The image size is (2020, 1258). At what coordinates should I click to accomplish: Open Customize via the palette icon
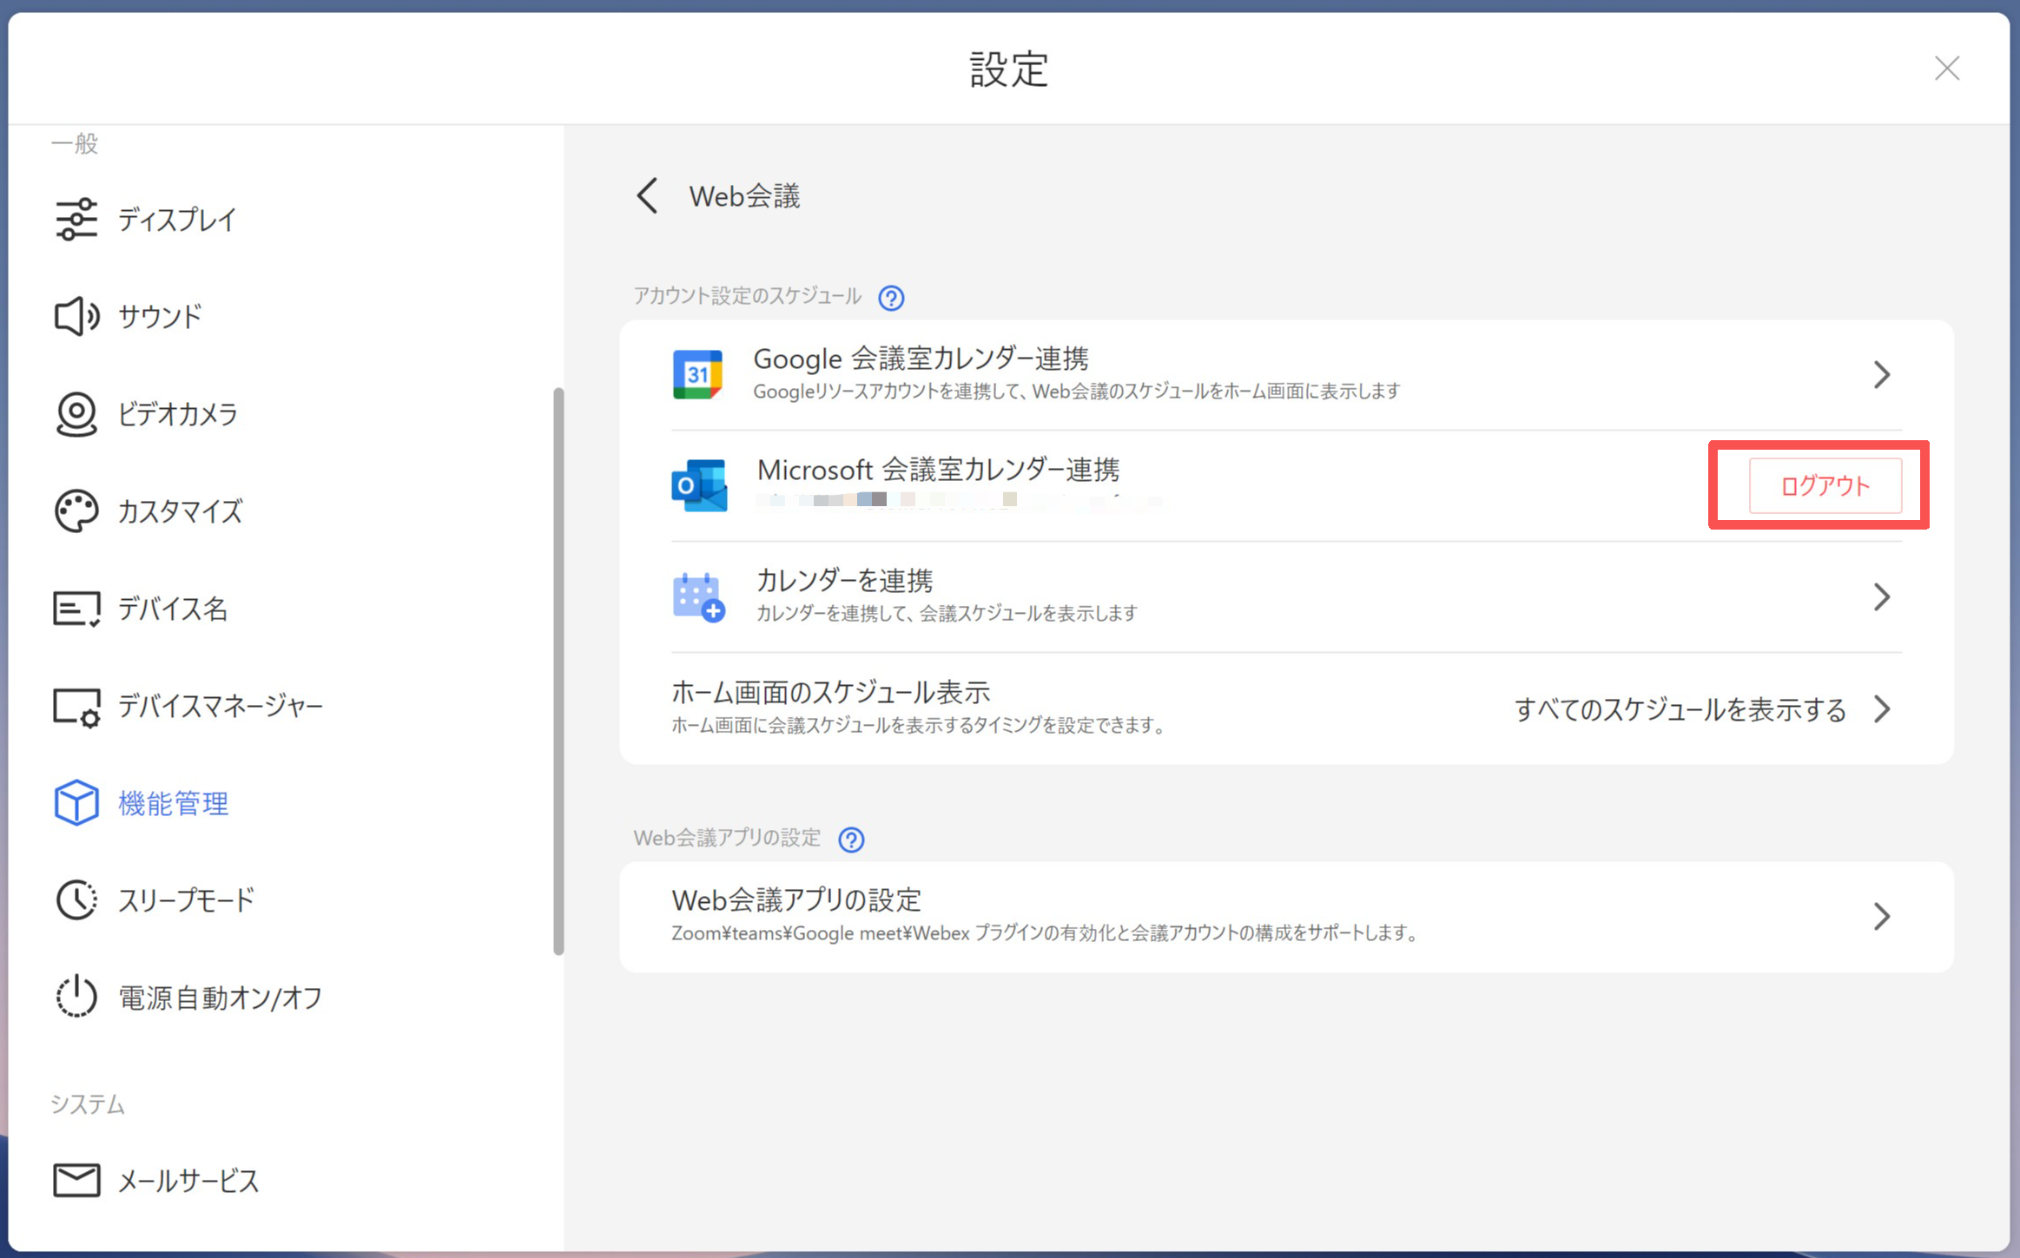pyautogui.click(x=76, y=511)
